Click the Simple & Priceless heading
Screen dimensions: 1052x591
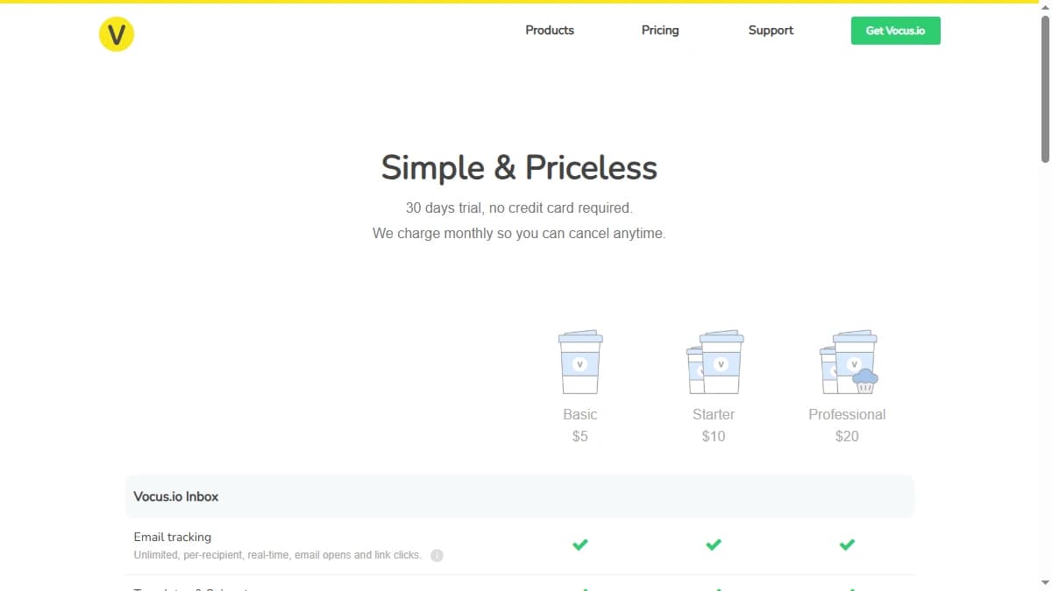(x=519, y=167)
